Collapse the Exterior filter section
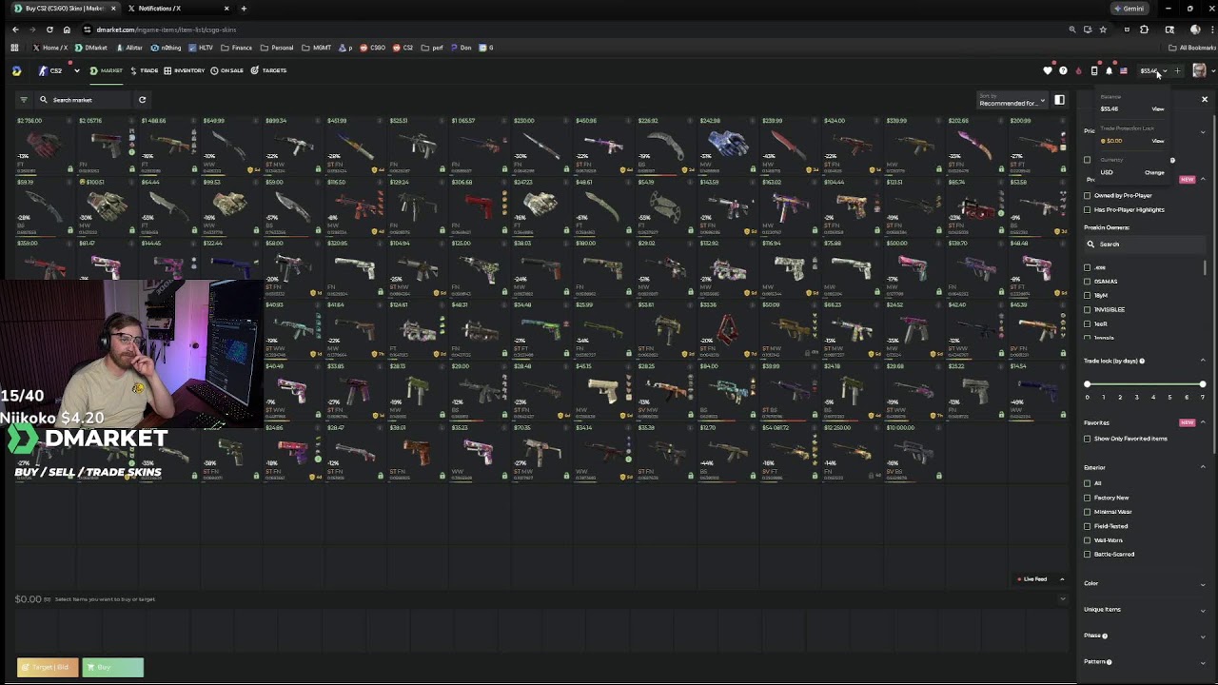Screen dimensions: 1218x685 coord(1203,467)
